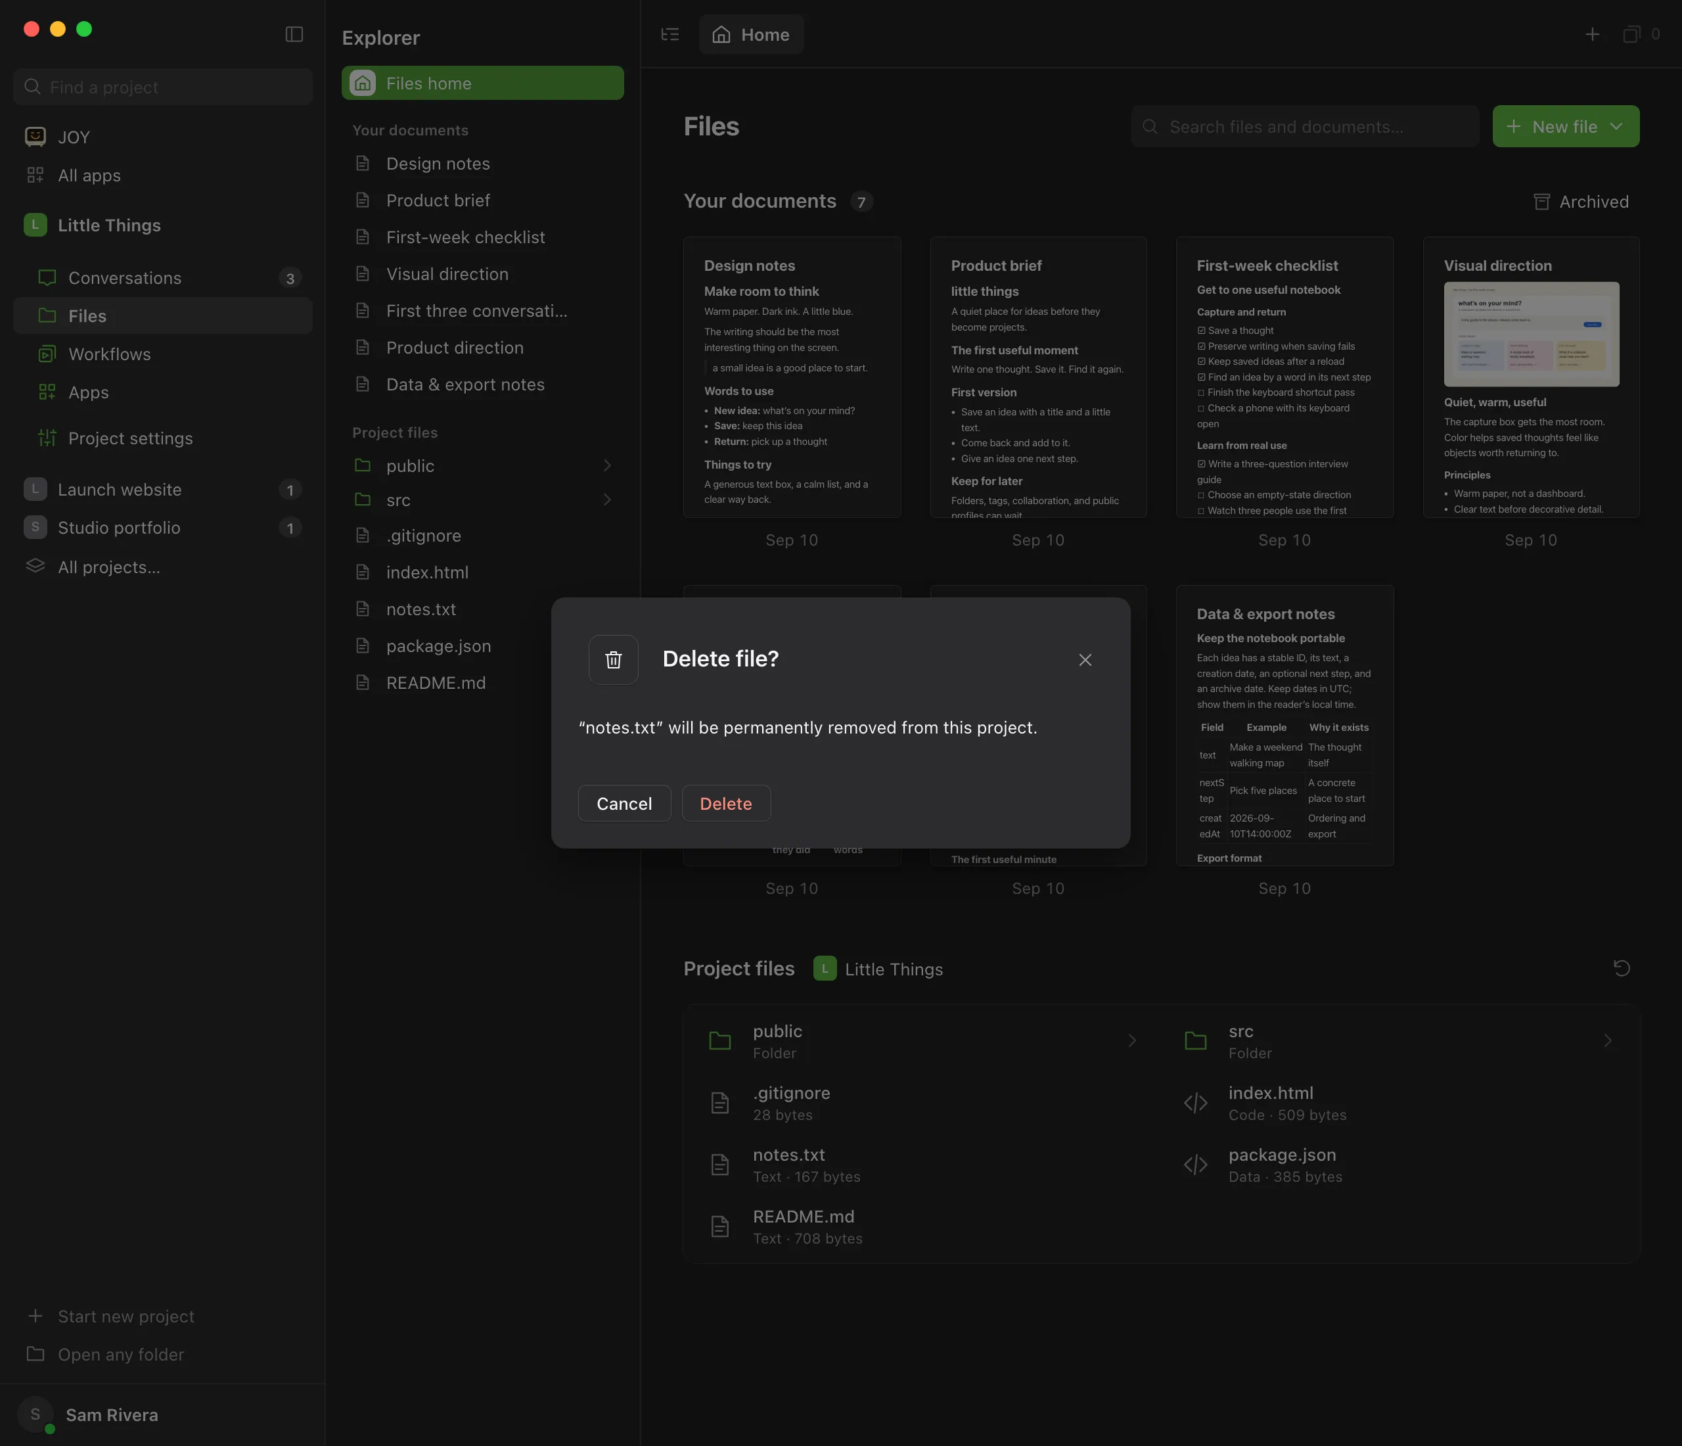The width and height of the screenshot is (1682, 1446).
Task: Cancel the file deletion
Action: (x=624, y=803)
